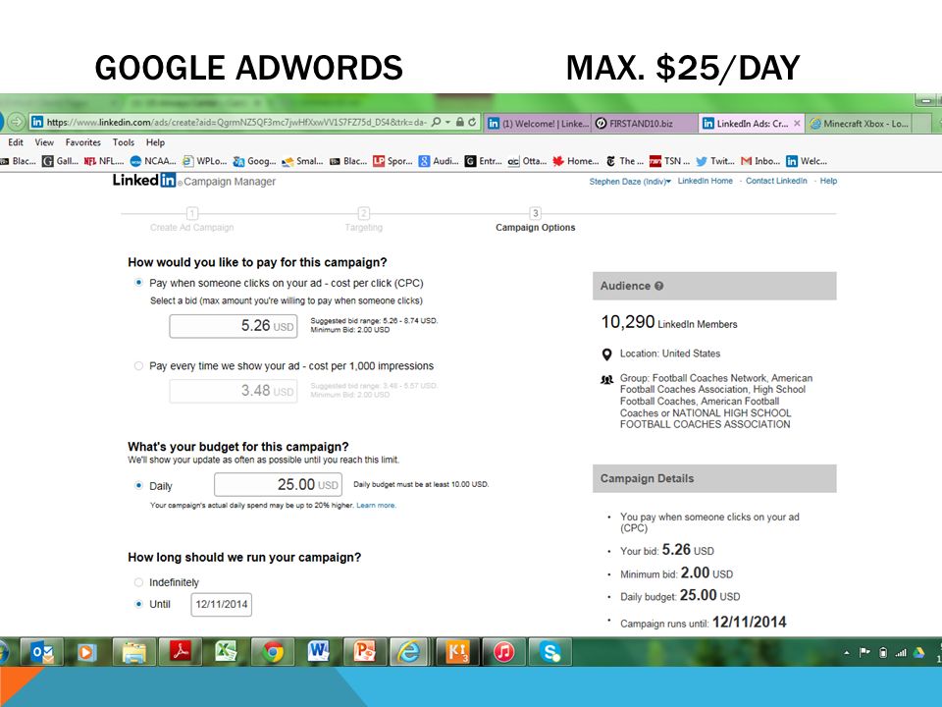Open File Explorer folder icon in taskbar
Viewport: 942px width, 707px height.
tap(134, 652)
